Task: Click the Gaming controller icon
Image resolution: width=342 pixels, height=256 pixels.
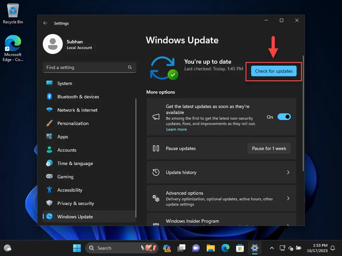Action: [x=49, y=176]
